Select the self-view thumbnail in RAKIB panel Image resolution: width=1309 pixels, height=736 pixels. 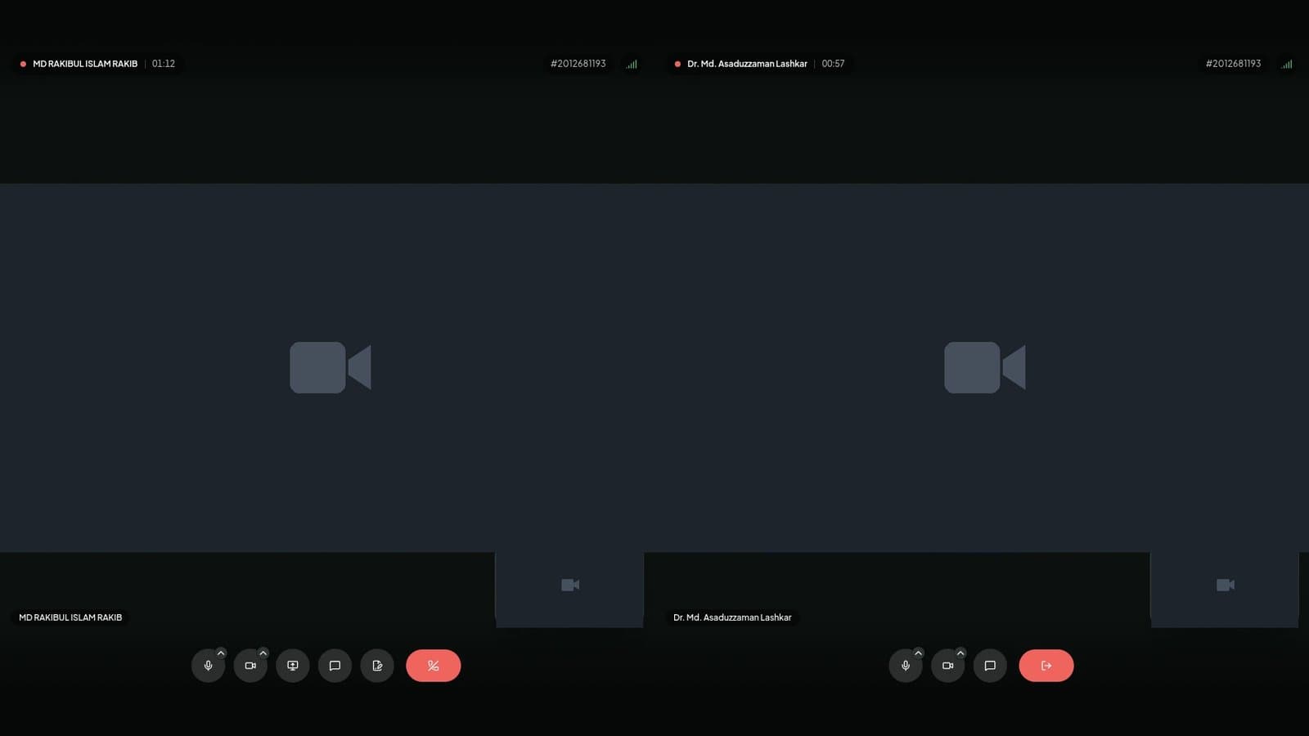click(x=569, y=590)
